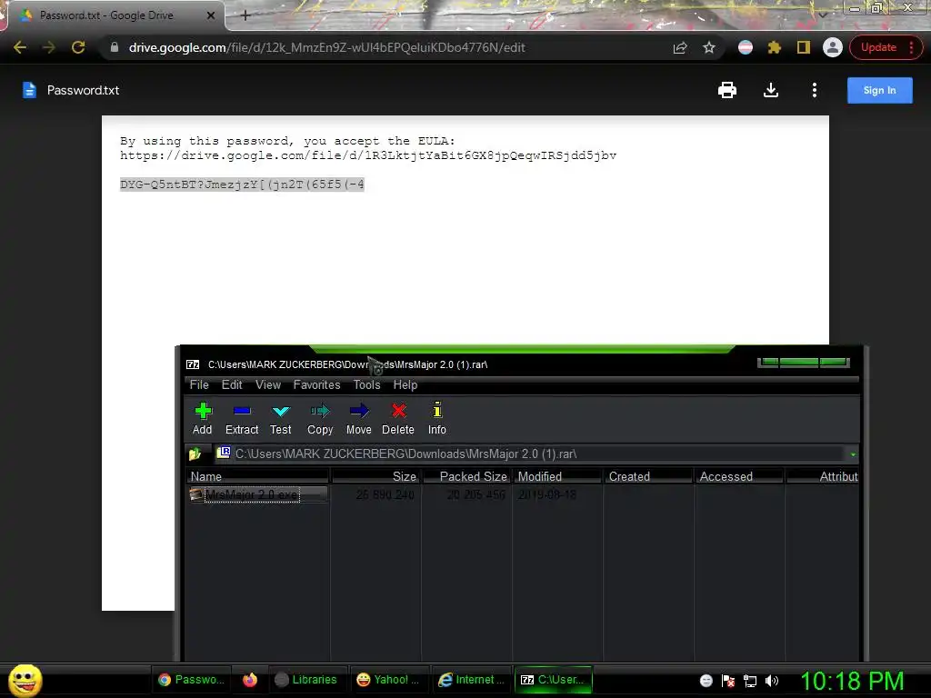Click the Info toolbar icon

(x=437, y=418)
